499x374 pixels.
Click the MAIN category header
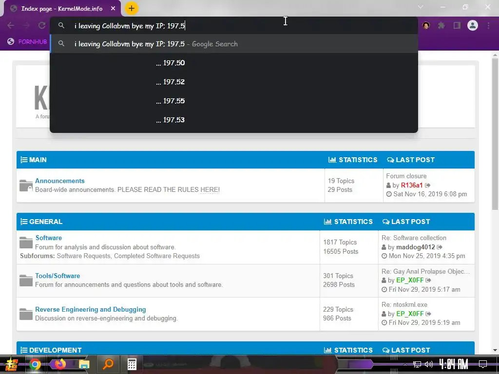click(x=38, y=160)
